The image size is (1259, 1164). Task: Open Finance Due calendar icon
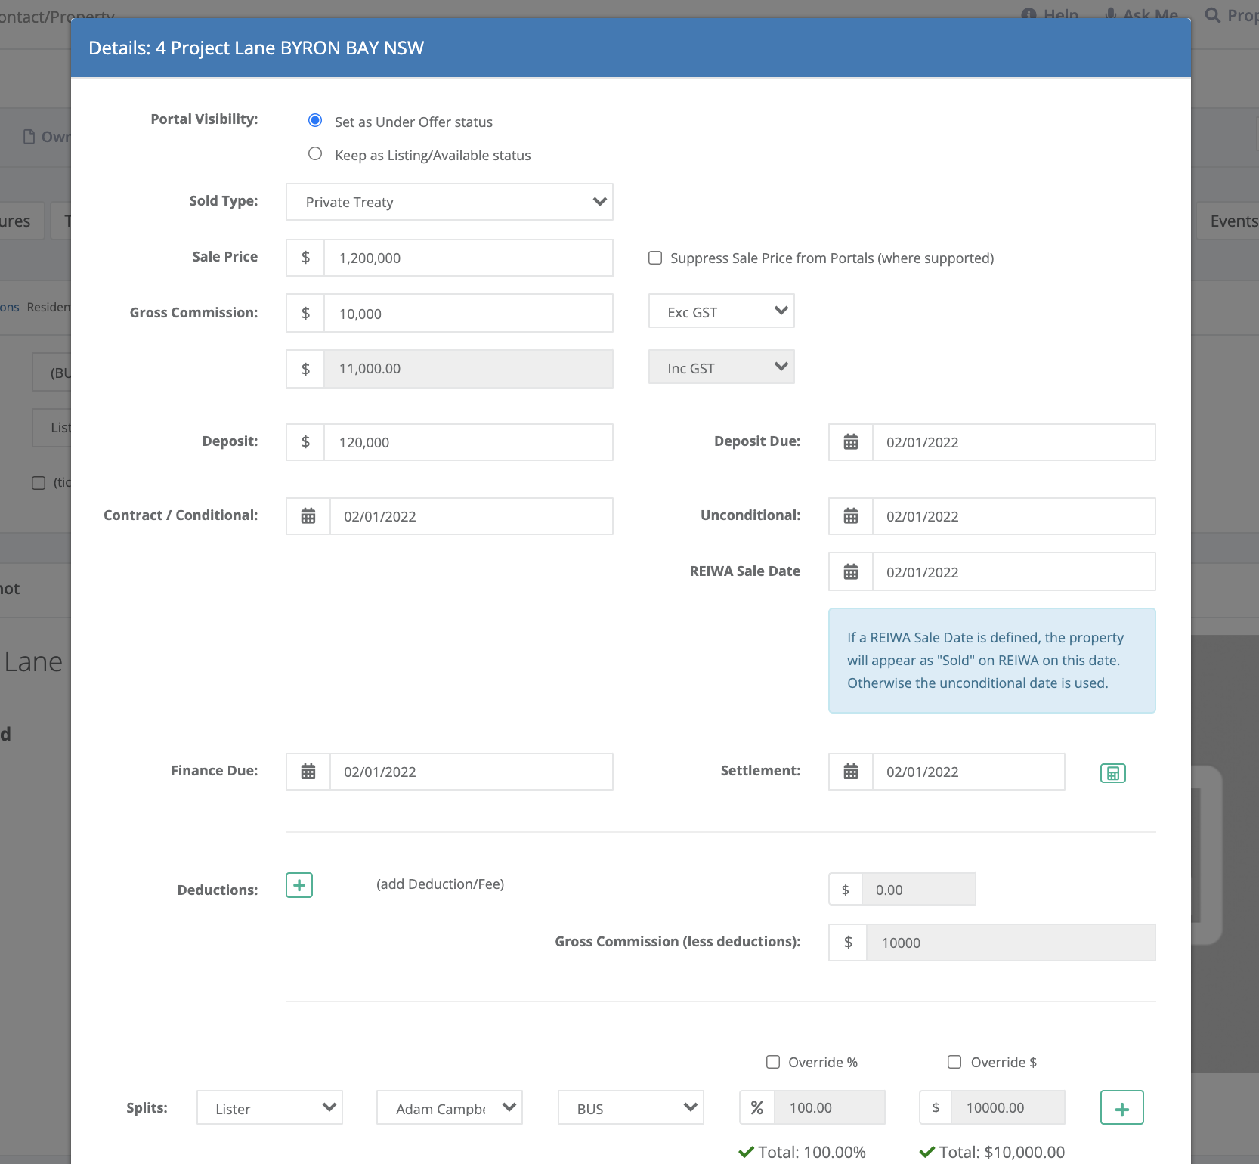pyautogui.click(x=308, y=772)
